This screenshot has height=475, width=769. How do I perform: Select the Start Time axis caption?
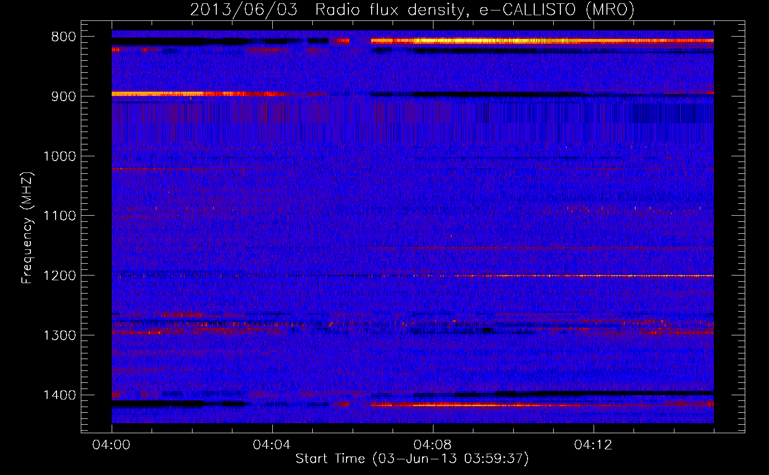click(x=412, y=459)
